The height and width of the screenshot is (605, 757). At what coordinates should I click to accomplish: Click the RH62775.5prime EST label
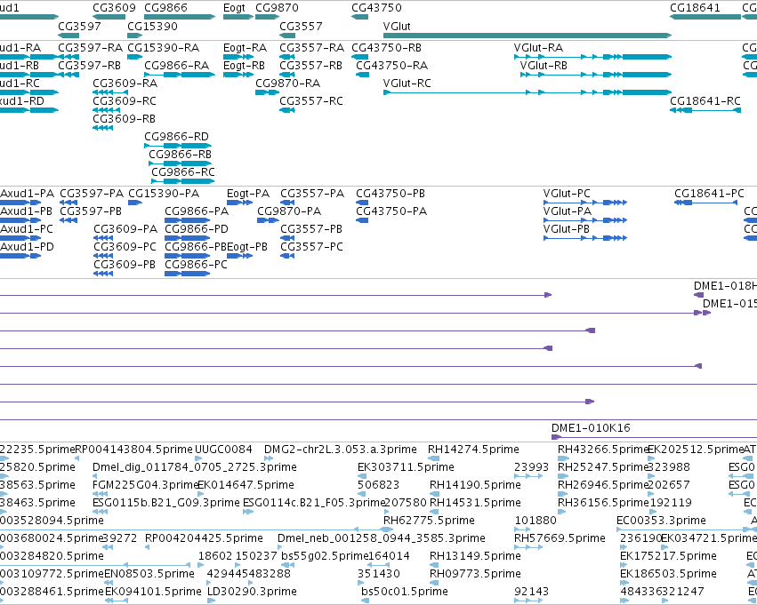[429, 521]
